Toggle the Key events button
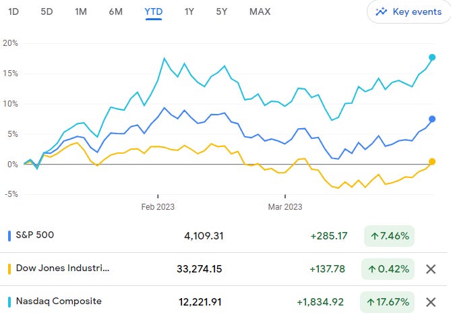Screen dimensions: 451x317 (x=409, y=11)
